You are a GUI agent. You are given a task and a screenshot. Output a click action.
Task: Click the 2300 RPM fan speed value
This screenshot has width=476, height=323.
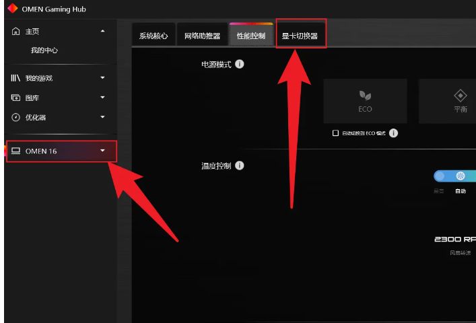click(x=455, y=240)
